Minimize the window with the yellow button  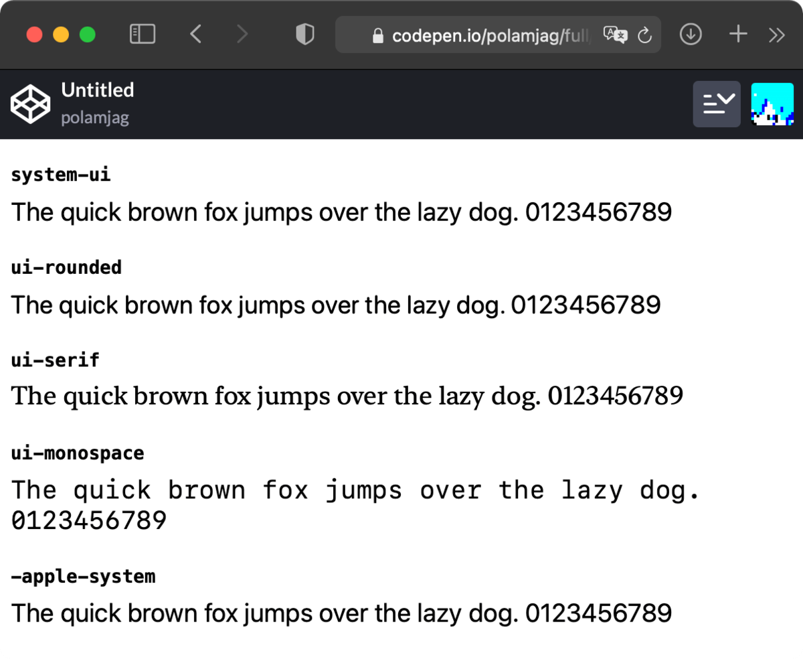tap(61, 35)
